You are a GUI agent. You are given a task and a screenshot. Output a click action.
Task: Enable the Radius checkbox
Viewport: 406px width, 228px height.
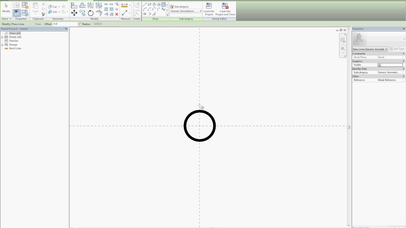(x=80, y=24)
